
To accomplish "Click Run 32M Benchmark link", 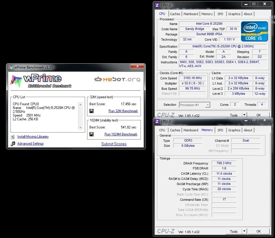I will [123, 111].
